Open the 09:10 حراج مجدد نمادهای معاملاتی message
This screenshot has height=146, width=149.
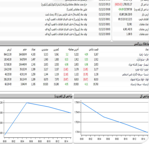coord(64,4)
